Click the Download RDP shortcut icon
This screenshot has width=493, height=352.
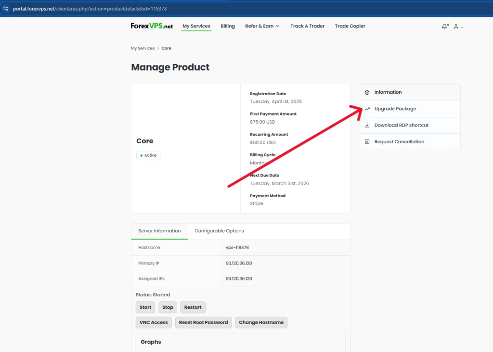[x=367, y=126]
